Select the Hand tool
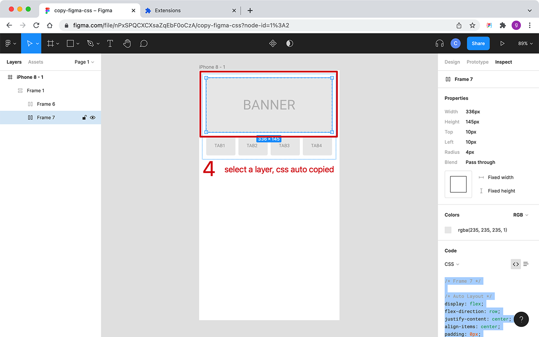Screen dimensions: 539x337 point(127,43)
